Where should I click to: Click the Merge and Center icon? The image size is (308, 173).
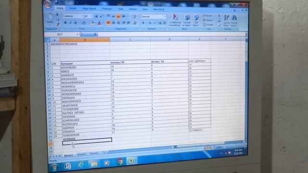coord(135,23)
